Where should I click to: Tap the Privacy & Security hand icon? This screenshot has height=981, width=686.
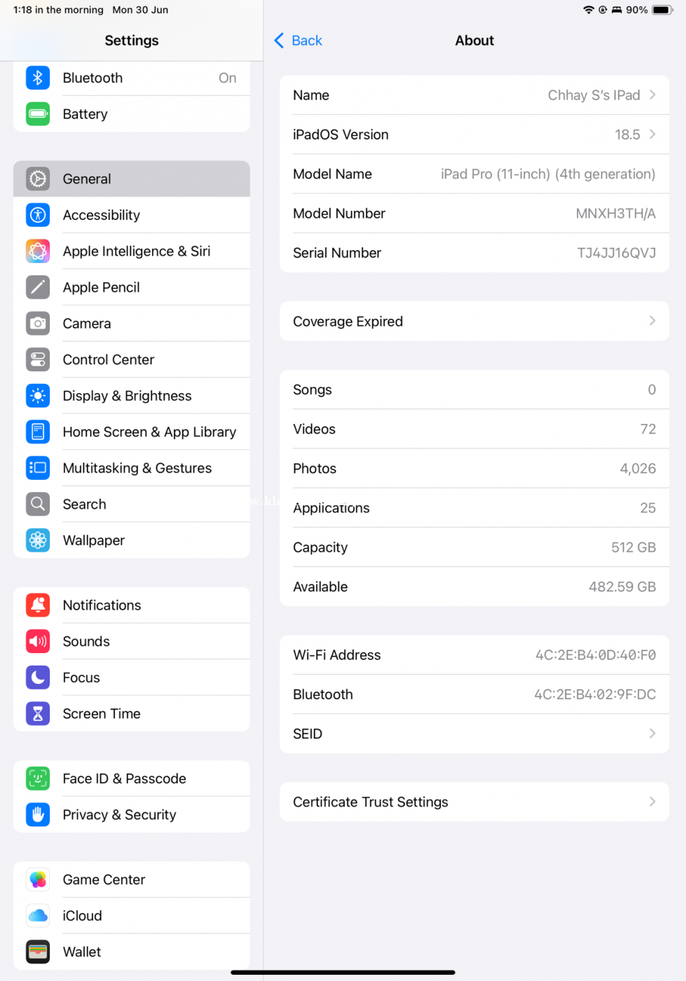(x=38, y=815)
